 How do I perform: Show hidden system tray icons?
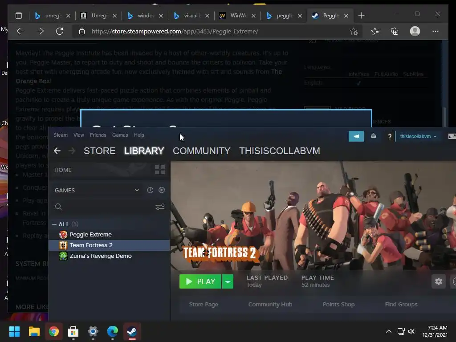coord(388,331)
